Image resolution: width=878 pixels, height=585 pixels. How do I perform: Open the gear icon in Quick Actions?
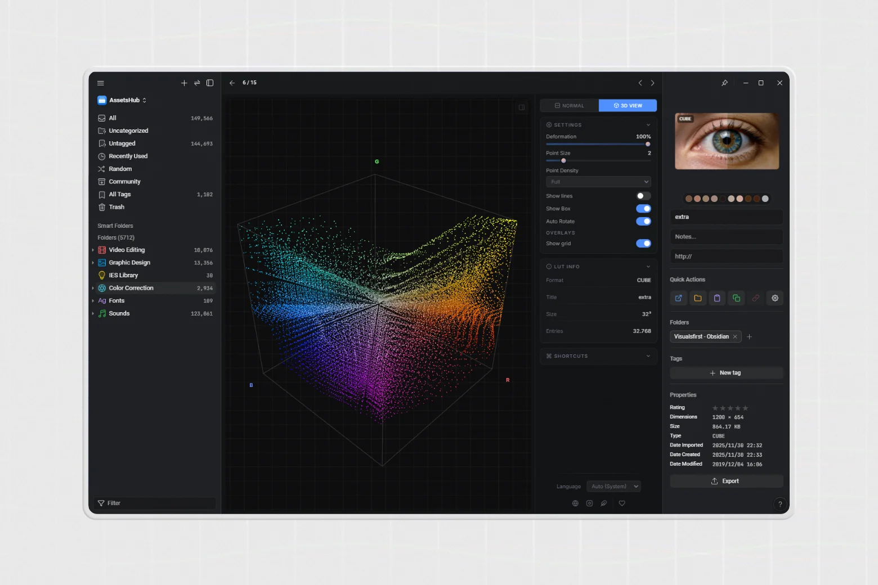tap(775, 298)
